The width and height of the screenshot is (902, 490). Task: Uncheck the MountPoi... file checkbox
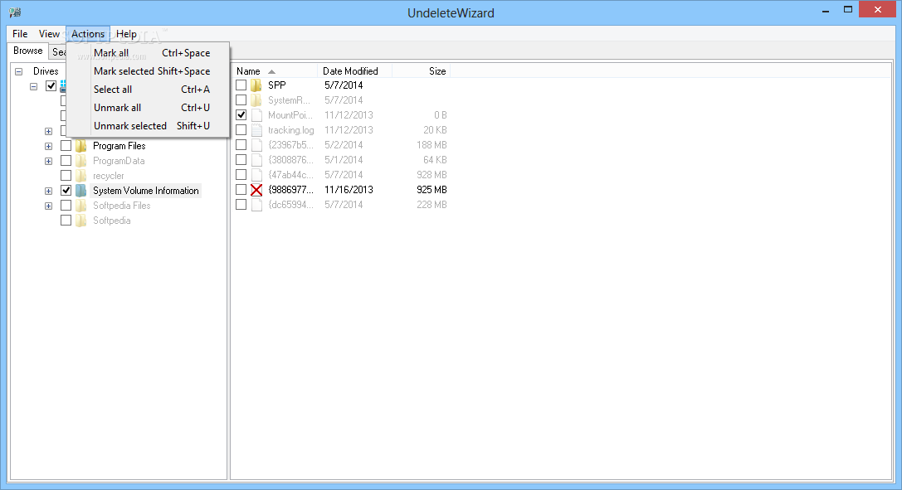[241, 115]
